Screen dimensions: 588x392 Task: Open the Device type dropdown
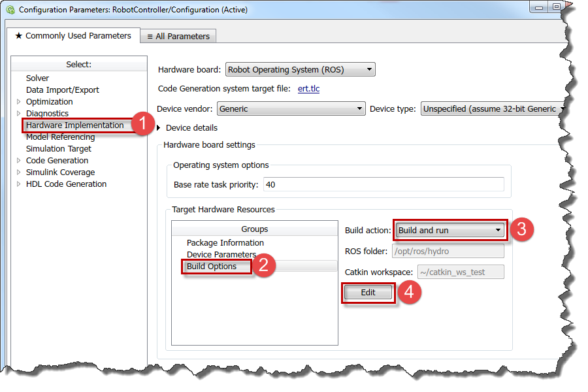click(493, 109)
